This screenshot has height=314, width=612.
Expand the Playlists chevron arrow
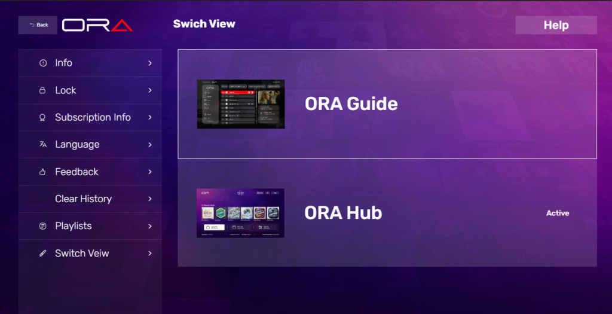pos(150,226)
